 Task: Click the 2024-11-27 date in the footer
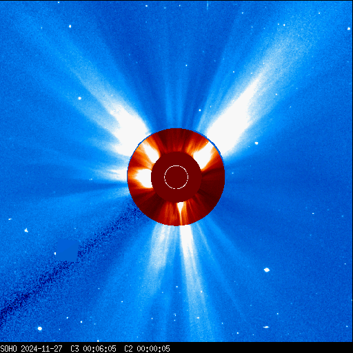[41, 349]
